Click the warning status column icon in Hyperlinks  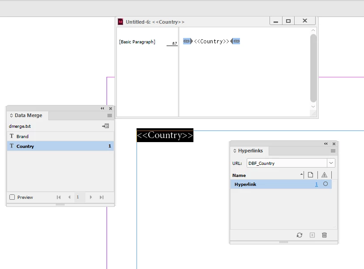click(324, 175)
